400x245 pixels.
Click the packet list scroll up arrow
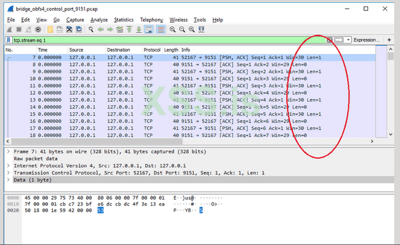[x=391, y=49]
